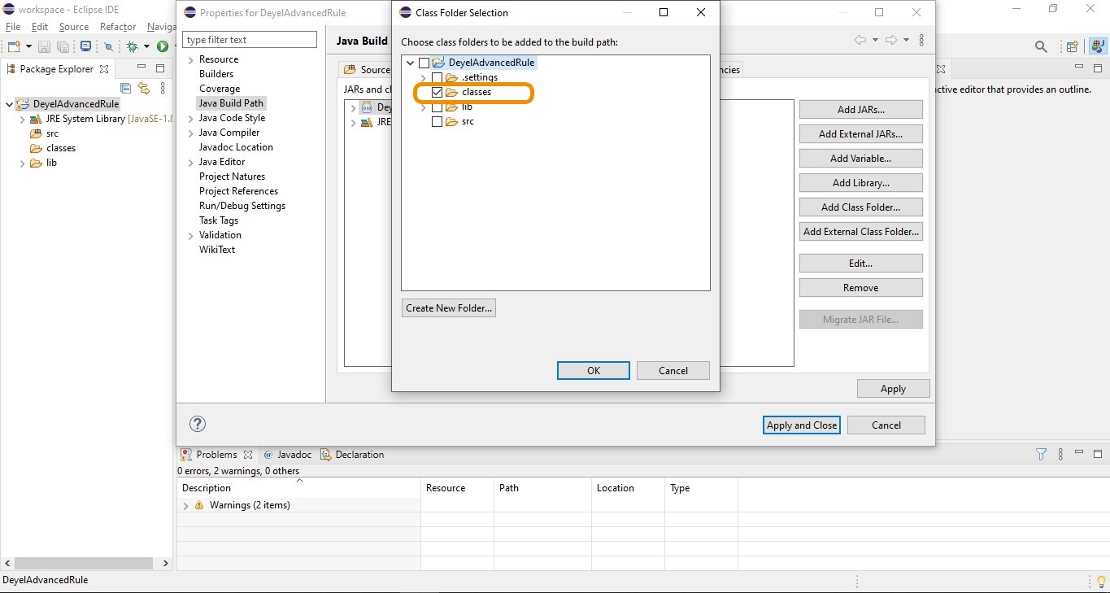The image size is (1110, 593).
Task: Click the Save icon in main toolbar
Action: [45, 47]
